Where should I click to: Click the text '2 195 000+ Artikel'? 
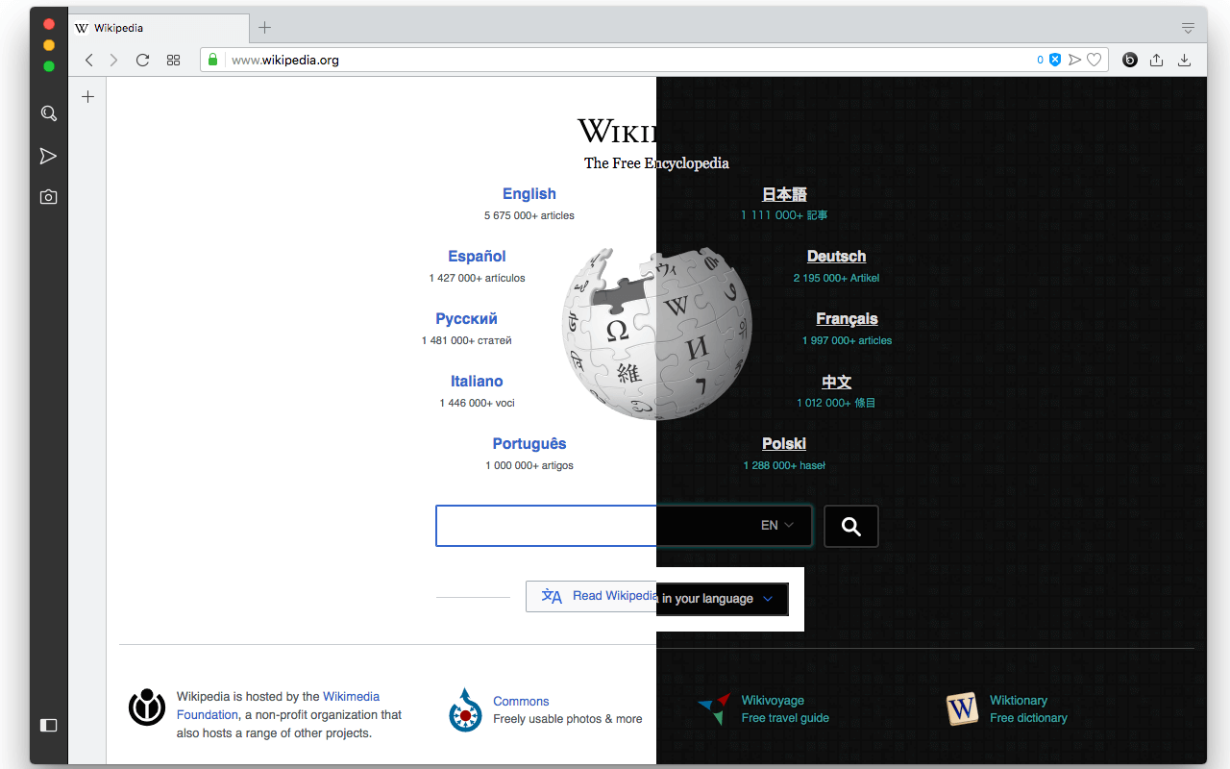pos(836,278)
